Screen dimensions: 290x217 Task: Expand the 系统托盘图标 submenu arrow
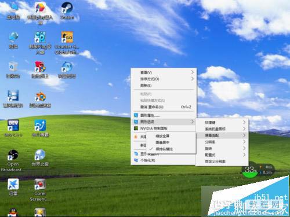244,128
